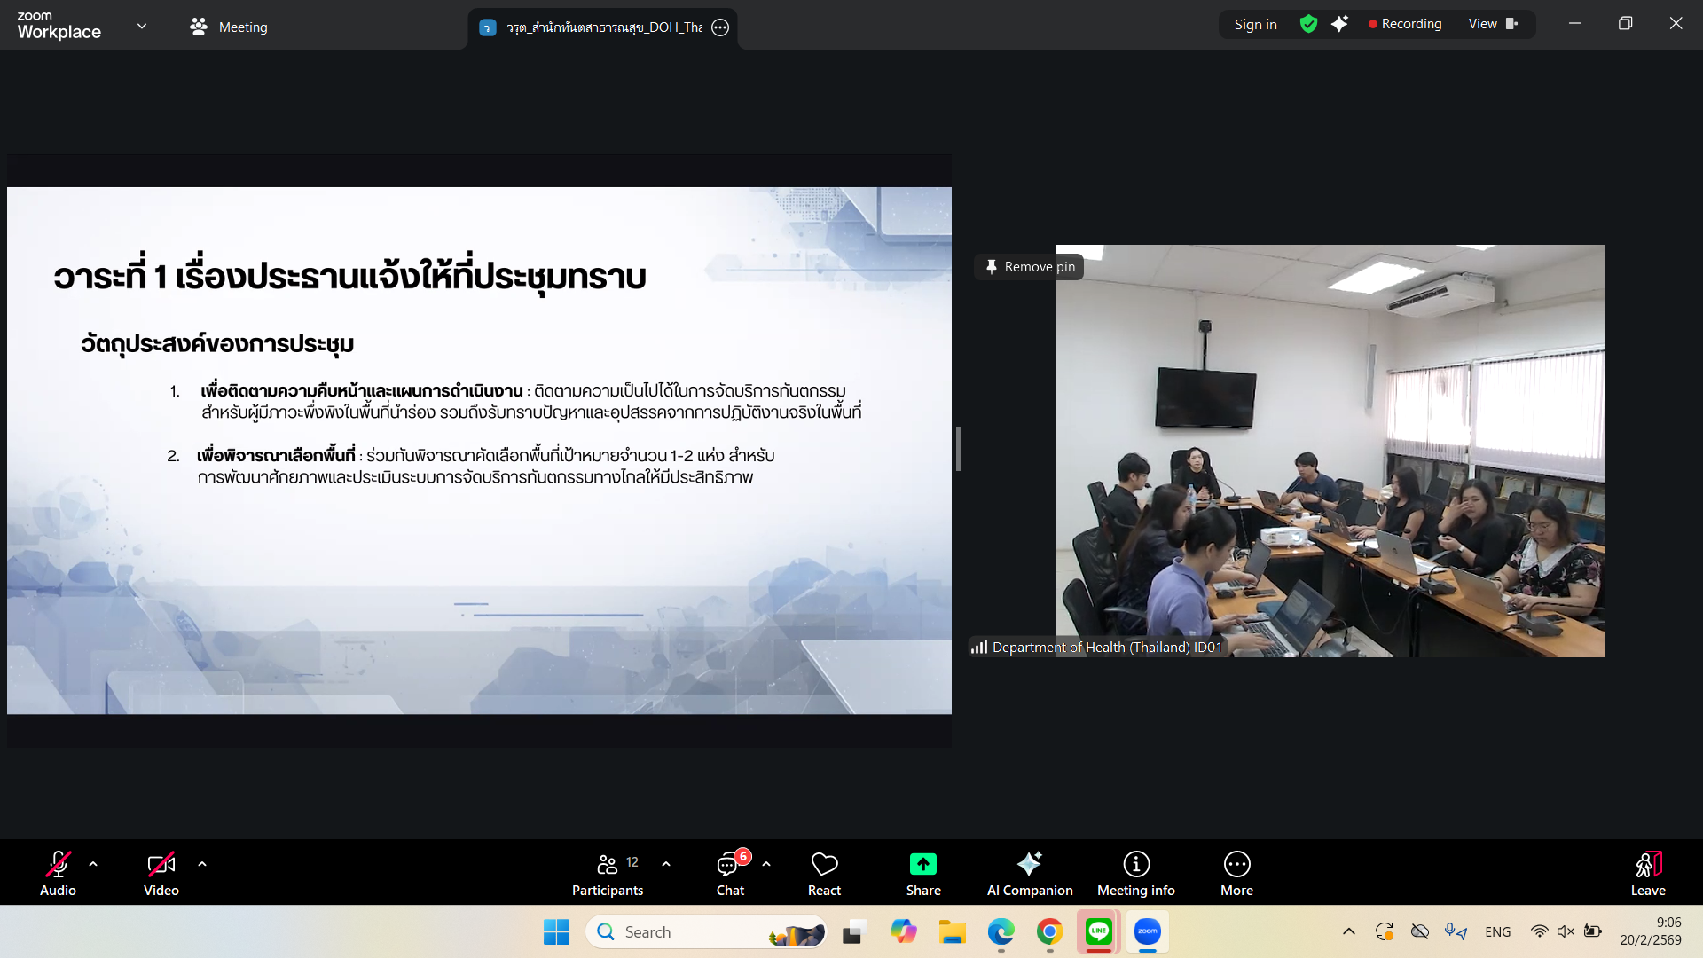Click the divider handle between slide and video
This screenshot has height=958, width=1703.
pyautogui.click(x=958, y=449)
